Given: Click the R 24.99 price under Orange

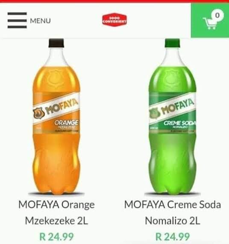Looking at the screenshot, I should 56,237.
